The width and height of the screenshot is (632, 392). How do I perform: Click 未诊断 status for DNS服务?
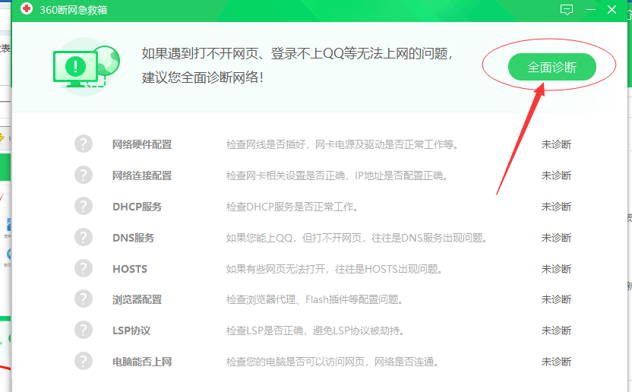[x=556, y=238]
